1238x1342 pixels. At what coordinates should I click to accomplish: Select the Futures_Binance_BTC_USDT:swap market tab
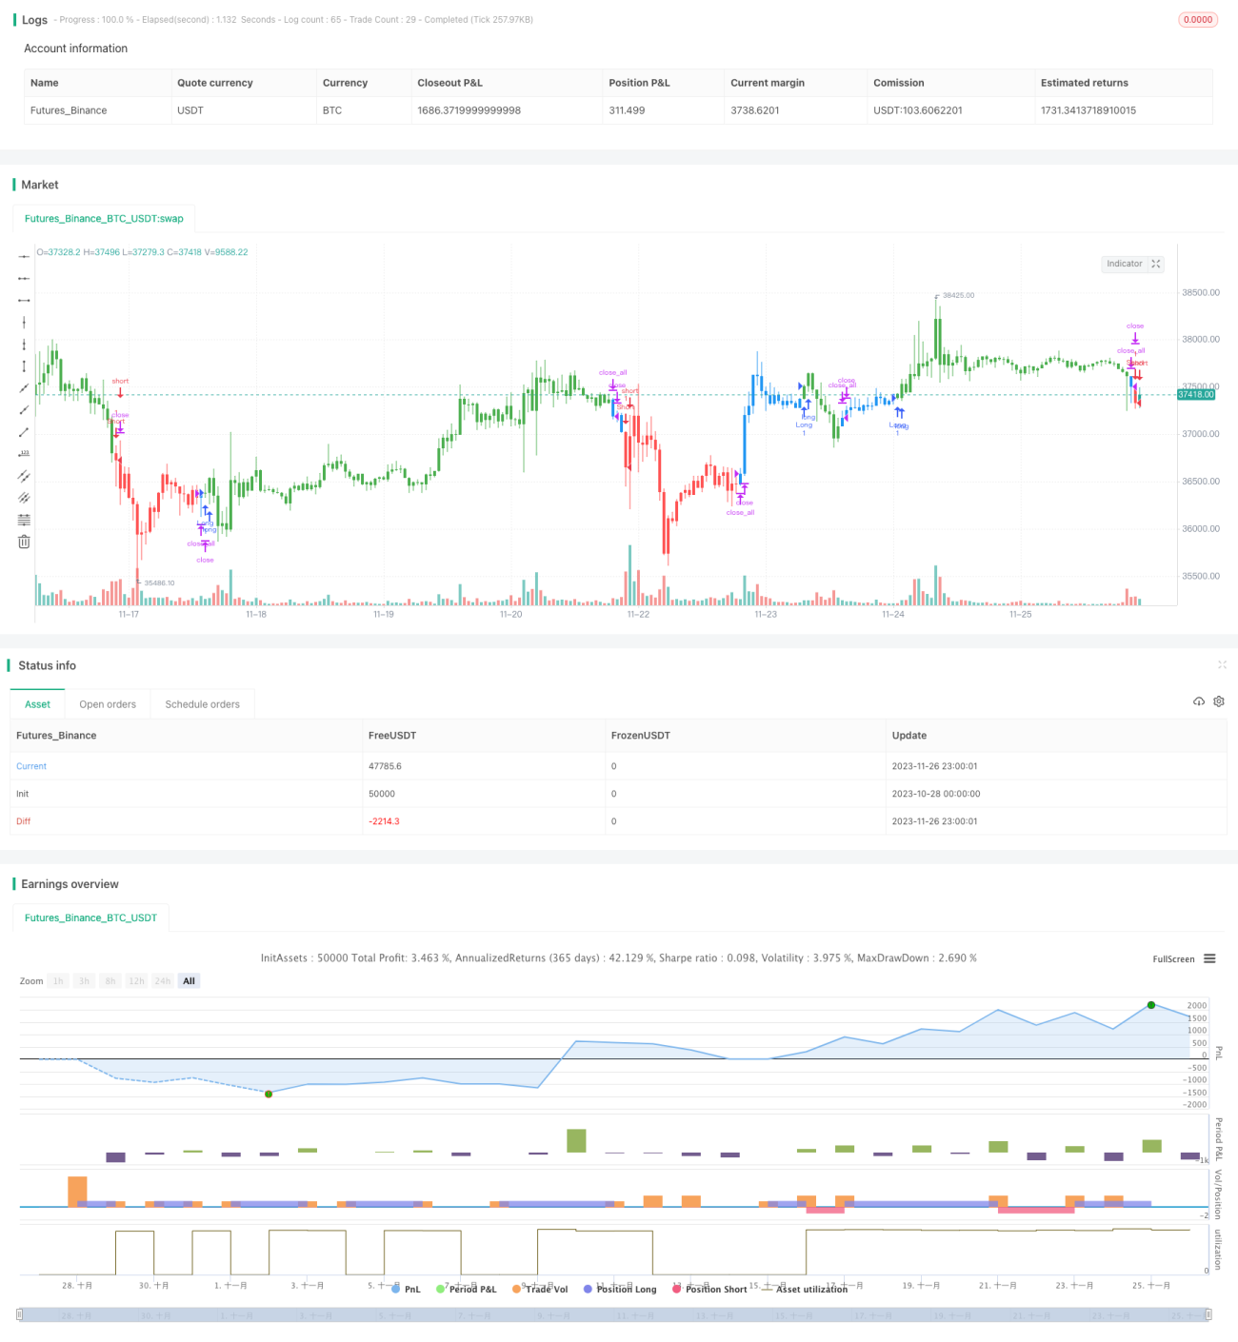[104, 218]
